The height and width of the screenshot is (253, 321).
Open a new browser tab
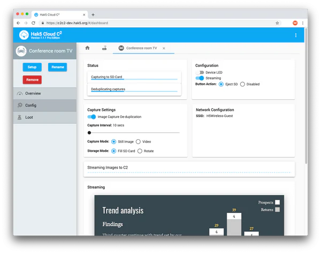click(x=93, y=14)
